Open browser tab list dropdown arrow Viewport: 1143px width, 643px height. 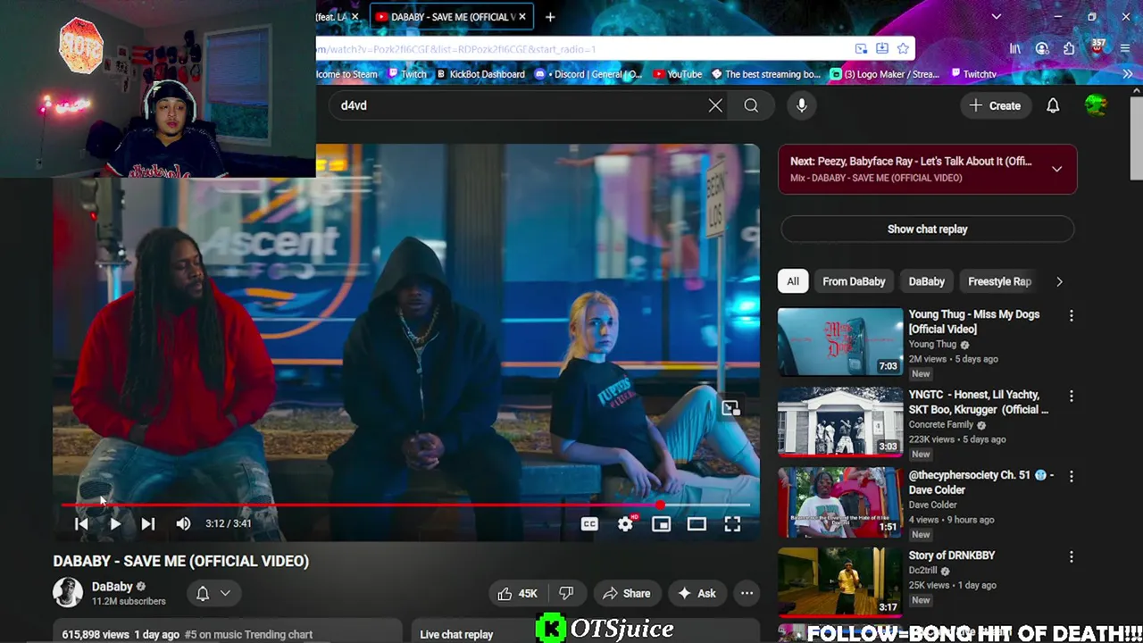click(997, 17)
